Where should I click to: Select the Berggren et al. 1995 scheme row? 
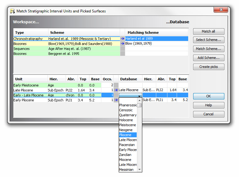67,54
